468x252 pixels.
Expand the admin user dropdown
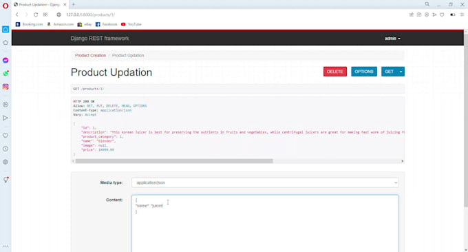[392, 39]
